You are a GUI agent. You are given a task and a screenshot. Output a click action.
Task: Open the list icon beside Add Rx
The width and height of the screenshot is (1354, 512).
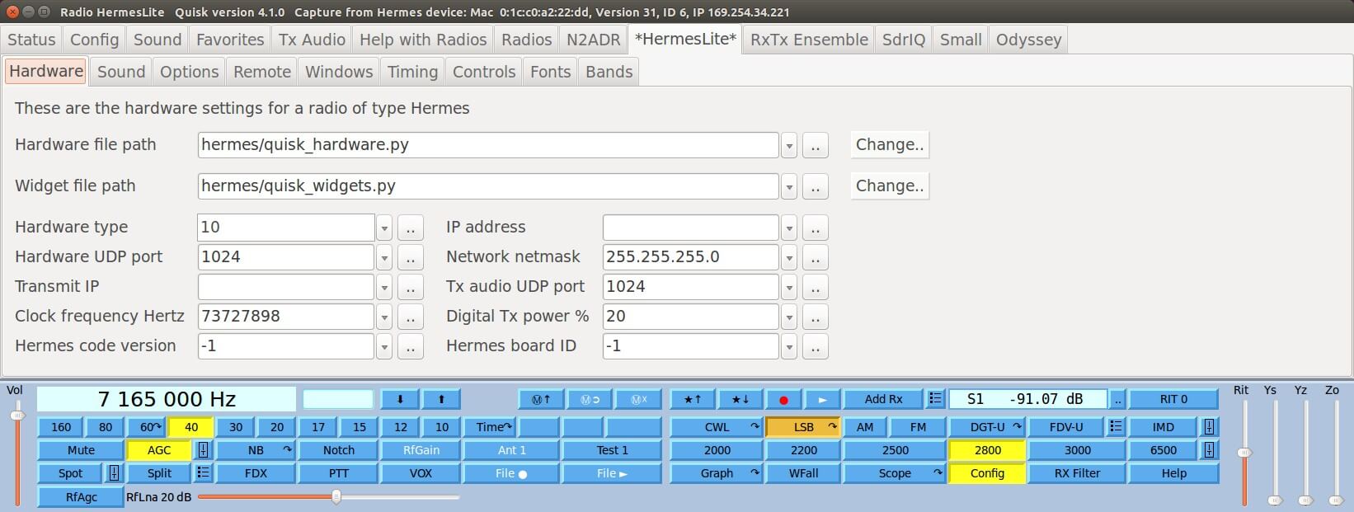click(x=935, y=399)
